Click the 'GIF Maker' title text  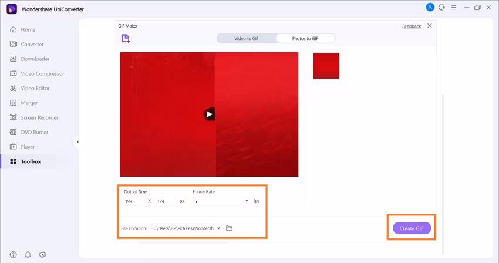click(x=128, y=26)
